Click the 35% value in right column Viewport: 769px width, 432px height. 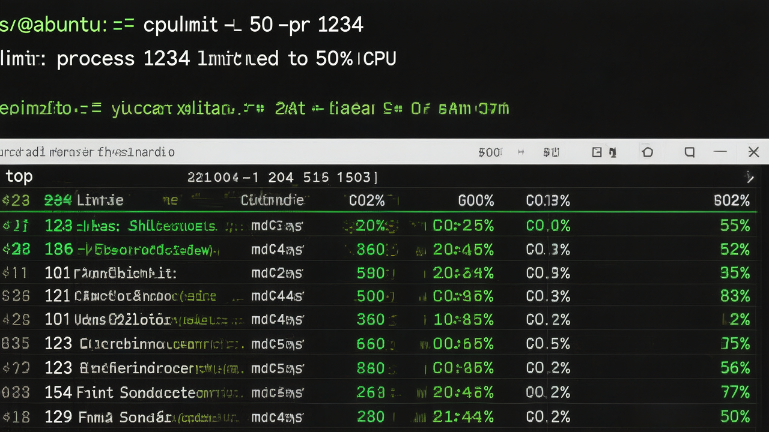735,273
